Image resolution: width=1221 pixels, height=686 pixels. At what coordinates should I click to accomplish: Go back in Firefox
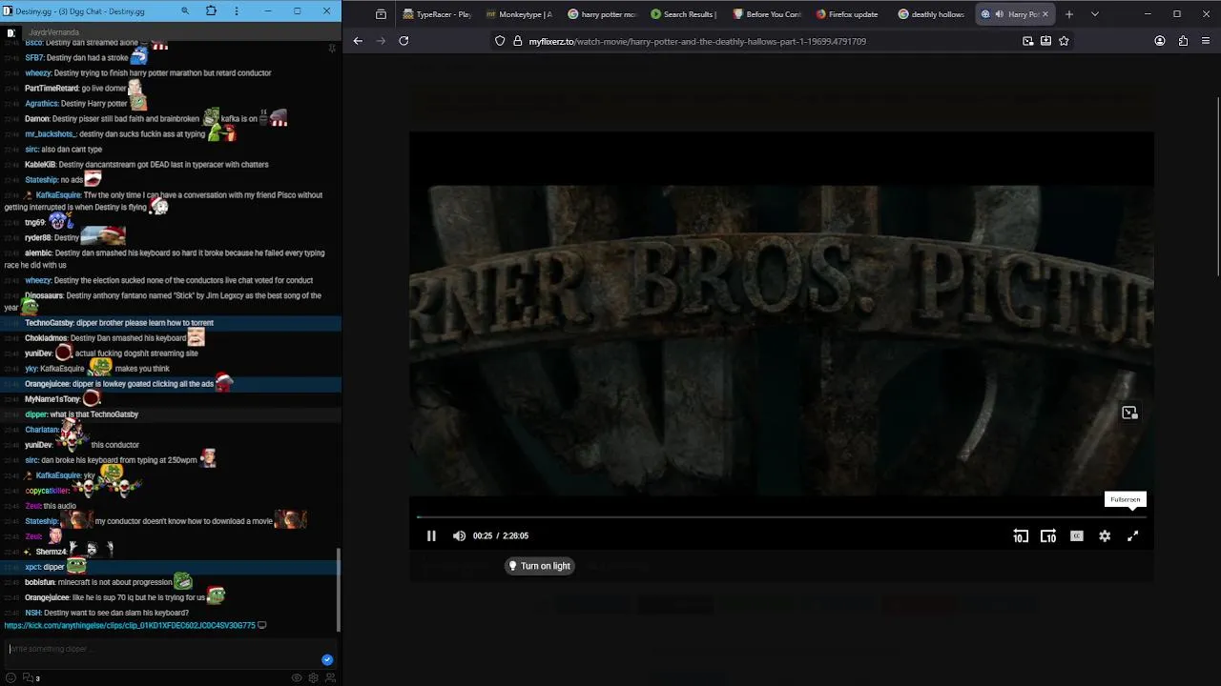pyautogui.click(x=358, y=41)
